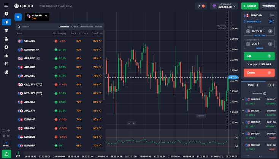Zoom in the chart with plus
Screen dimensions: 279x159
point(134,123)
